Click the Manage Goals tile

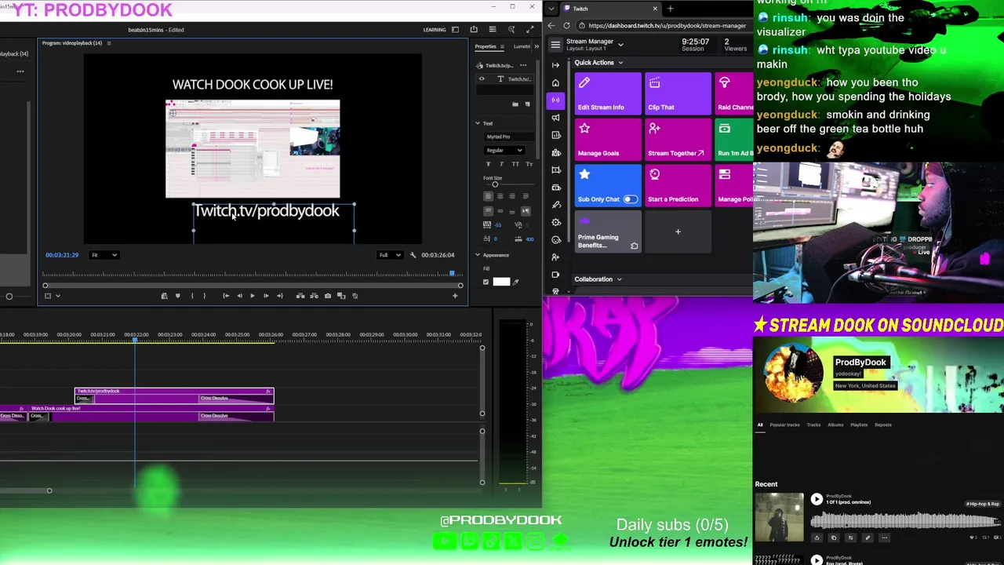[x=608, y=140]
